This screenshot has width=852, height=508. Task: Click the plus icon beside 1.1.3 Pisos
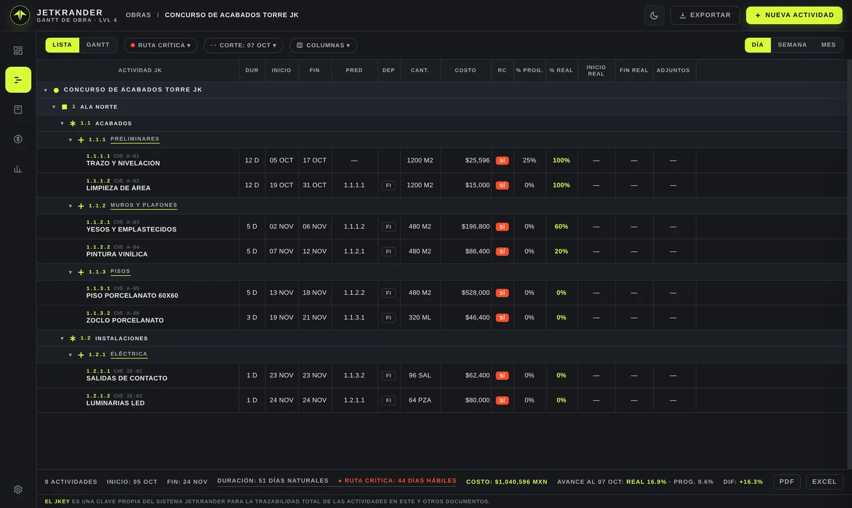click(x=81, y=272)
